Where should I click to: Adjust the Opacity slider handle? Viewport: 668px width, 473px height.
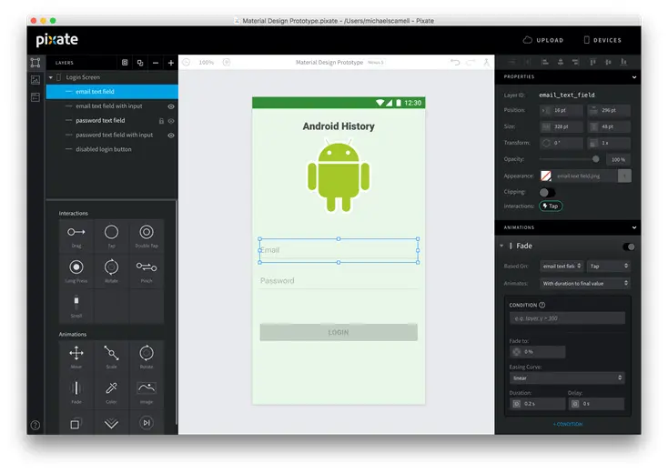pyautogui.click(x=595, y=159)
